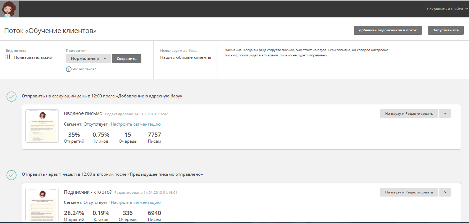Click the info icon near Что это такое
This screenshot has height=223, width=469.
(69, 69)
